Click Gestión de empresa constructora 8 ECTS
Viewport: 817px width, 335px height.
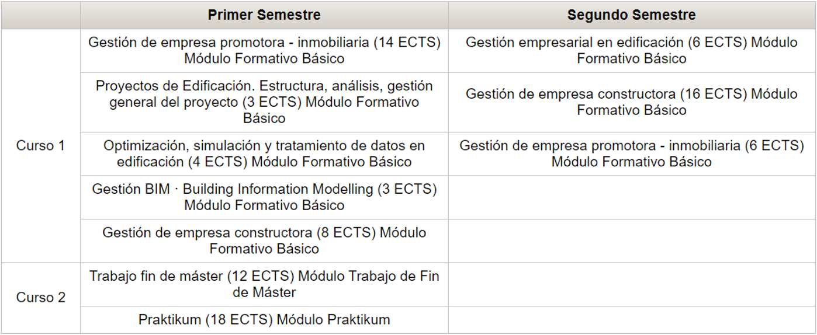[264, 240]
